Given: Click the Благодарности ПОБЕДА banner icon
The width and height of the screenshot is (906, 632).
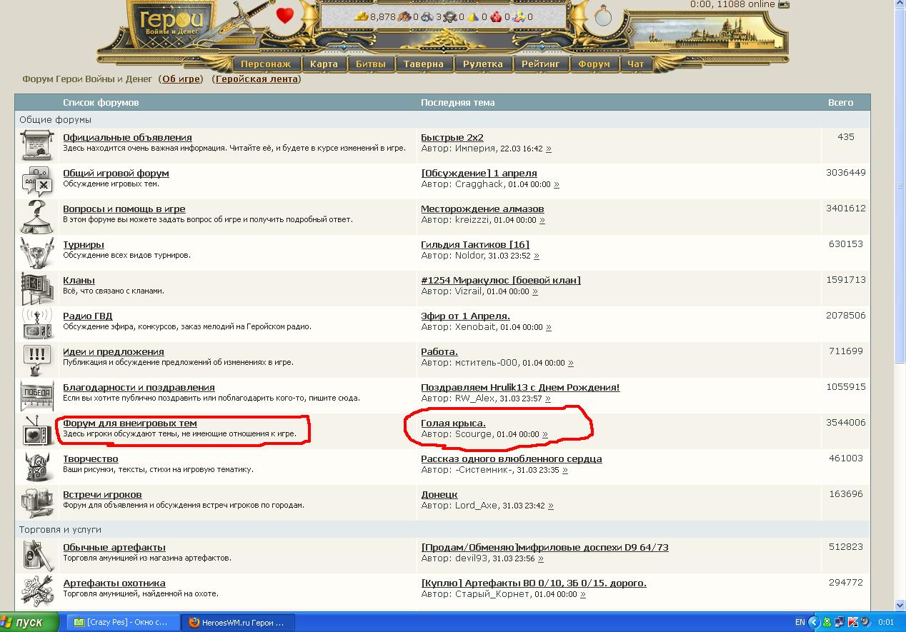Looking at the screenshot, I should (x=37, y=395).
